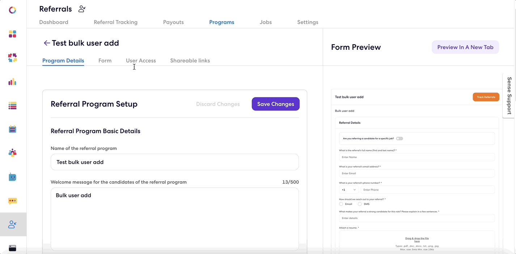Switch to the Form sub-tab

tap(105, 61)
